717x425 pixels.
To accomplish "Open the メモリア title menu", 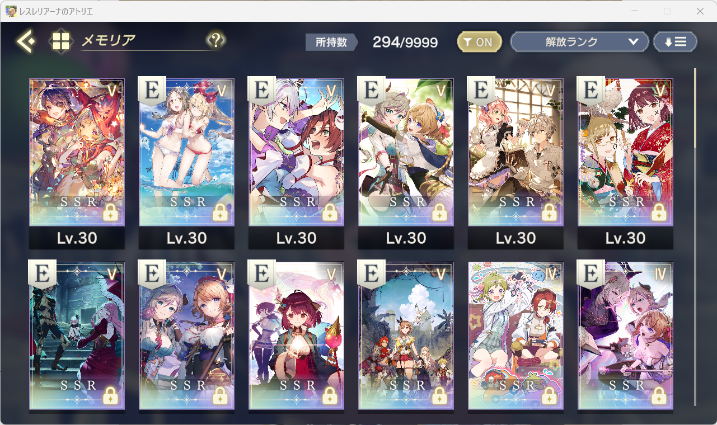I will 109,40.
